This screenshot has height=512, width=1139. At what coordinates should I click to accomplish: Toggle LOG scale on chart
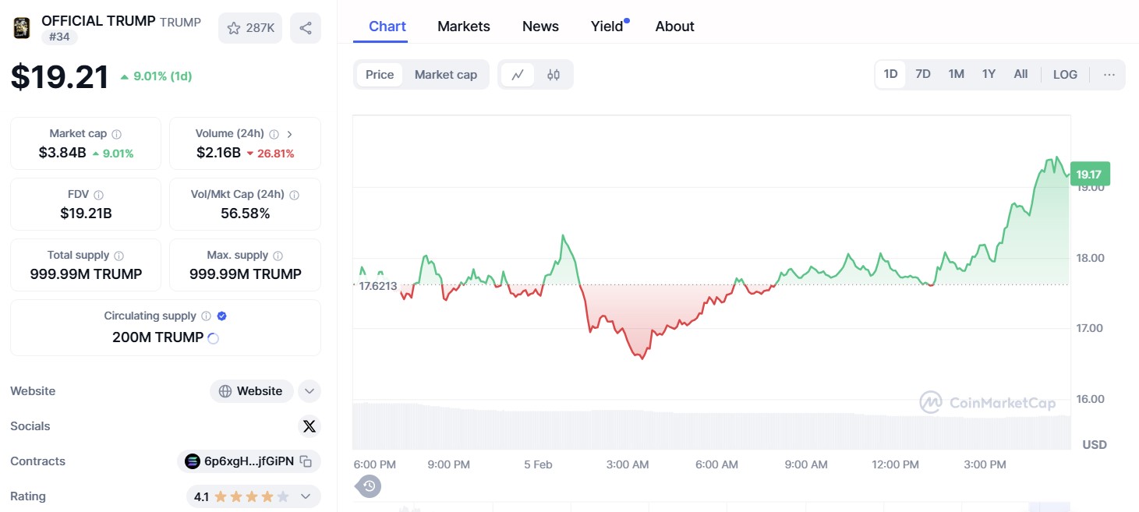click(x=1065, y=75)
